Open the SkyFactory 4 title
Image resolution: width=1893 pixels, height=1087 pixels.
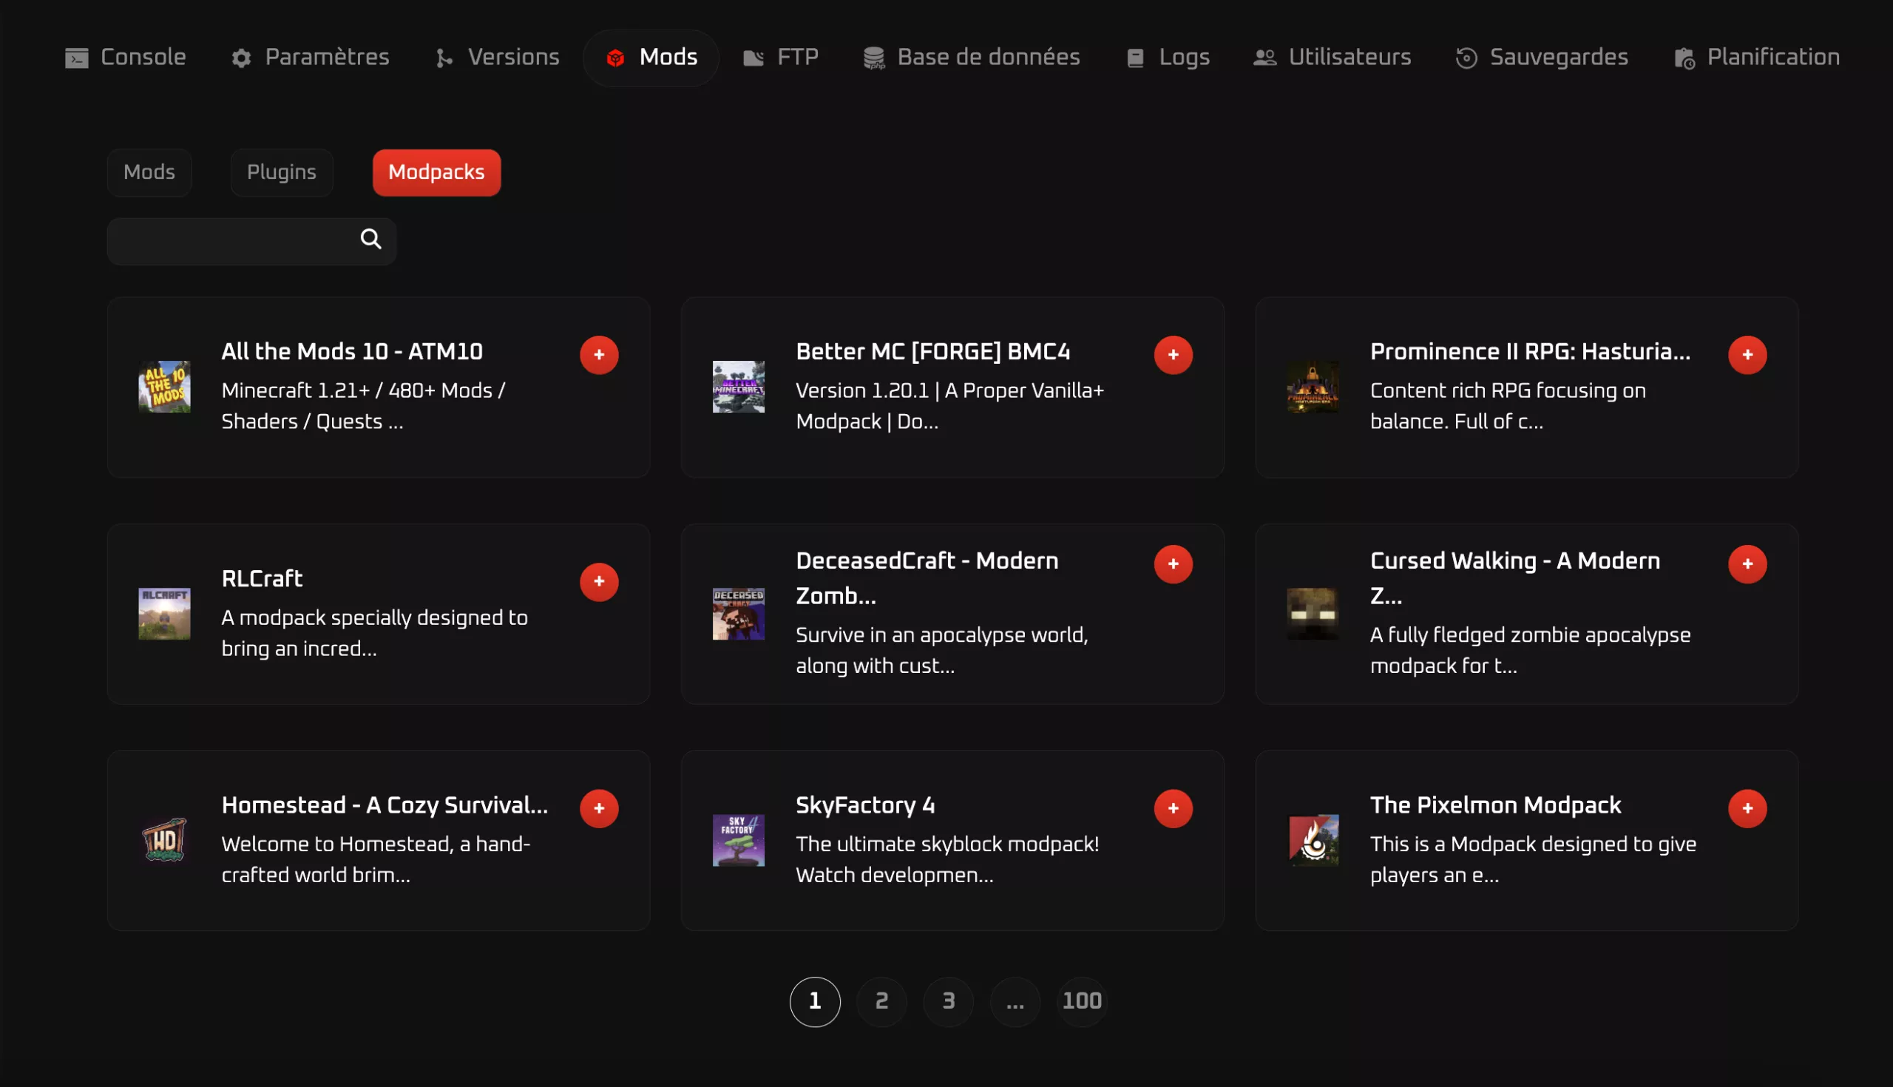coord(865,805)
